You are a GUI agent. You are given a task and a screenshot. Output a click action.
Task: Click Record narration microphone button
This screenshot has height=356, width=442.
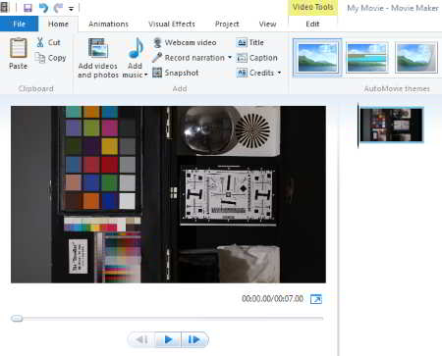point(189,58)
